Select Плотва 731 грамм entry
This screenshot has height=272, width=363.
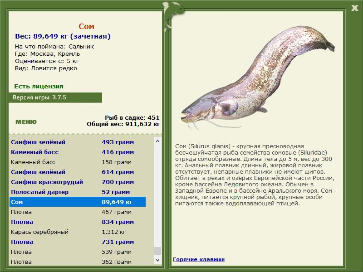point(78,242)
